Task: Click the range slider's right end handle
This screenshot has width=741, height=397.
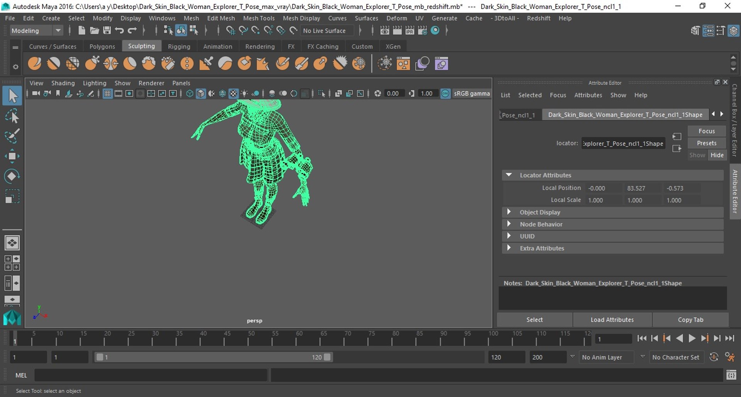Action: click(x=327, y=357)
